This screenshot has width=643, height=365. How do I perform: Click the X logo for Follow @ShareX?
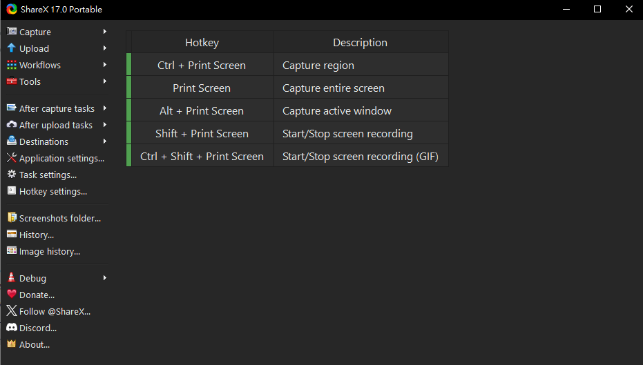click(12, 311)
